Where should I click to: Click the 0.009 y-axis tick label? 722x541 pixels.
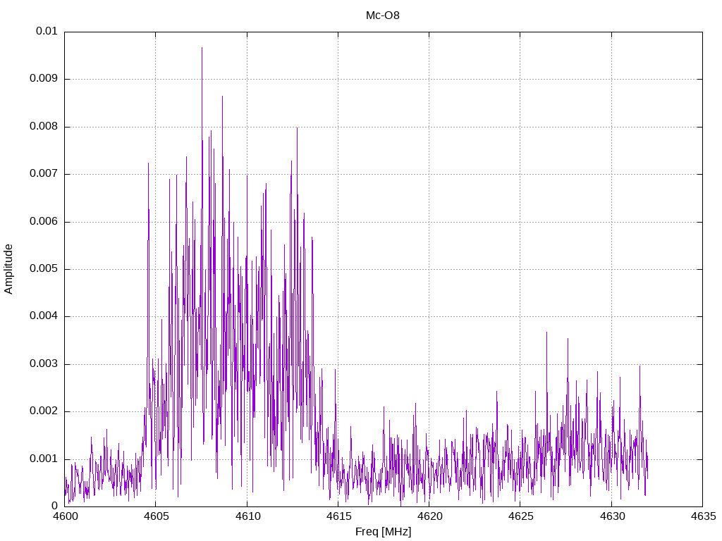[x=44, y=79]
